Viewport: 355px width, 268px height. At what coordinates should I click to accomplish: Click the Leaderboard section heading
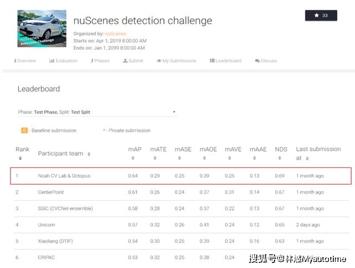pos(39,89)
